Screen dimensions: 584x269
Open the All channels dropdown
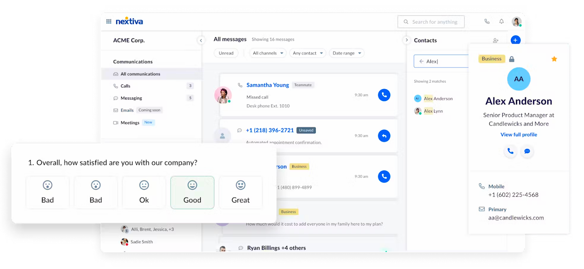point(268,53)
